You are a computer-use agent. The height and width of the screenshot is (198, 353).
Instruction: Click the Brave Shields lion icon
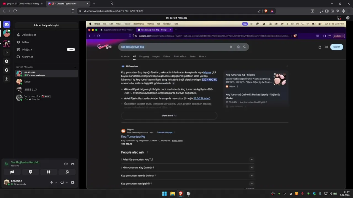coord(266,11)
